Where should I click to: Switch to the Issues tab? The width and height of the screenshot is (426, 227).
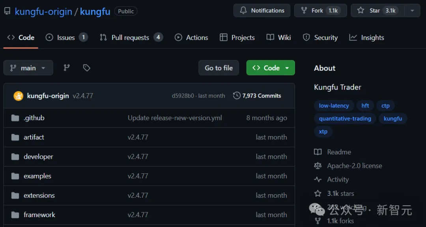coord(66,38)
